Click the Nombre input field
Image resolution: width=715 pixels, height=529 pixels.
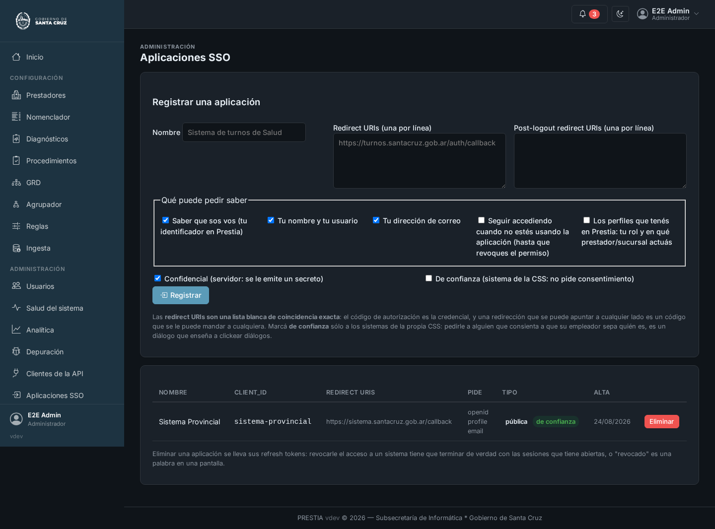(244, 132)
